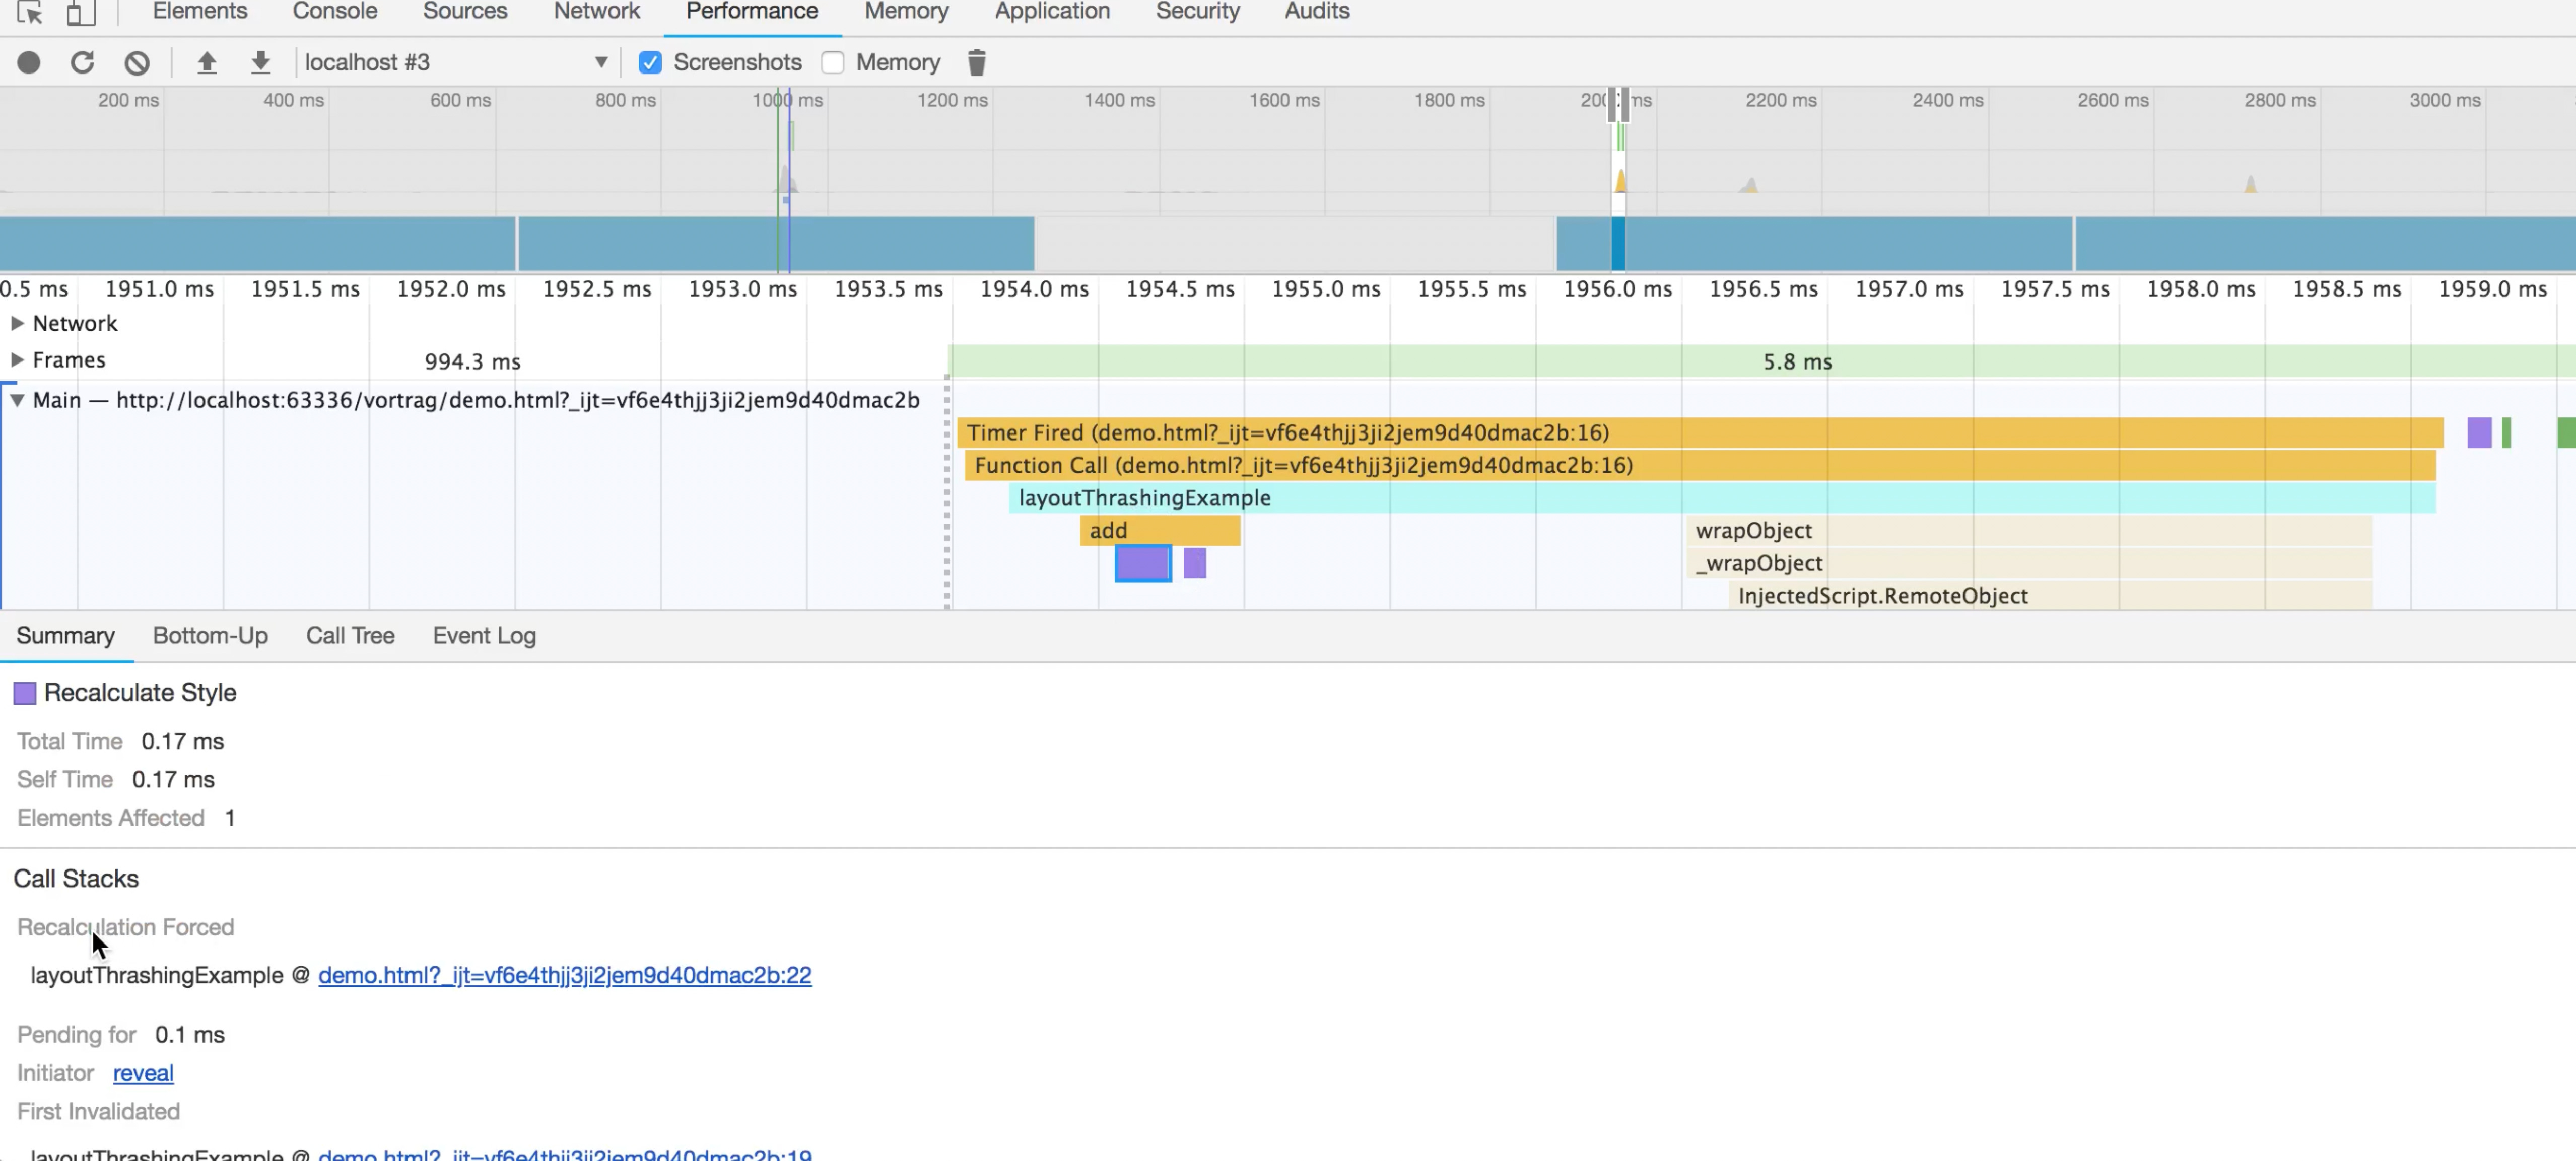Click the reveal link next to Initiator
Image resolution: width=2576 pixels, height=1161 pixels.
pos(143,1072)
